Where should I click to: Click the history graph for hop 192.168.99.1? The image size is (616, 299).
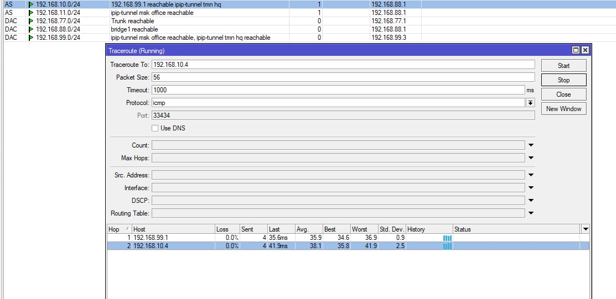pyautogui.click(x=447, y=238)
